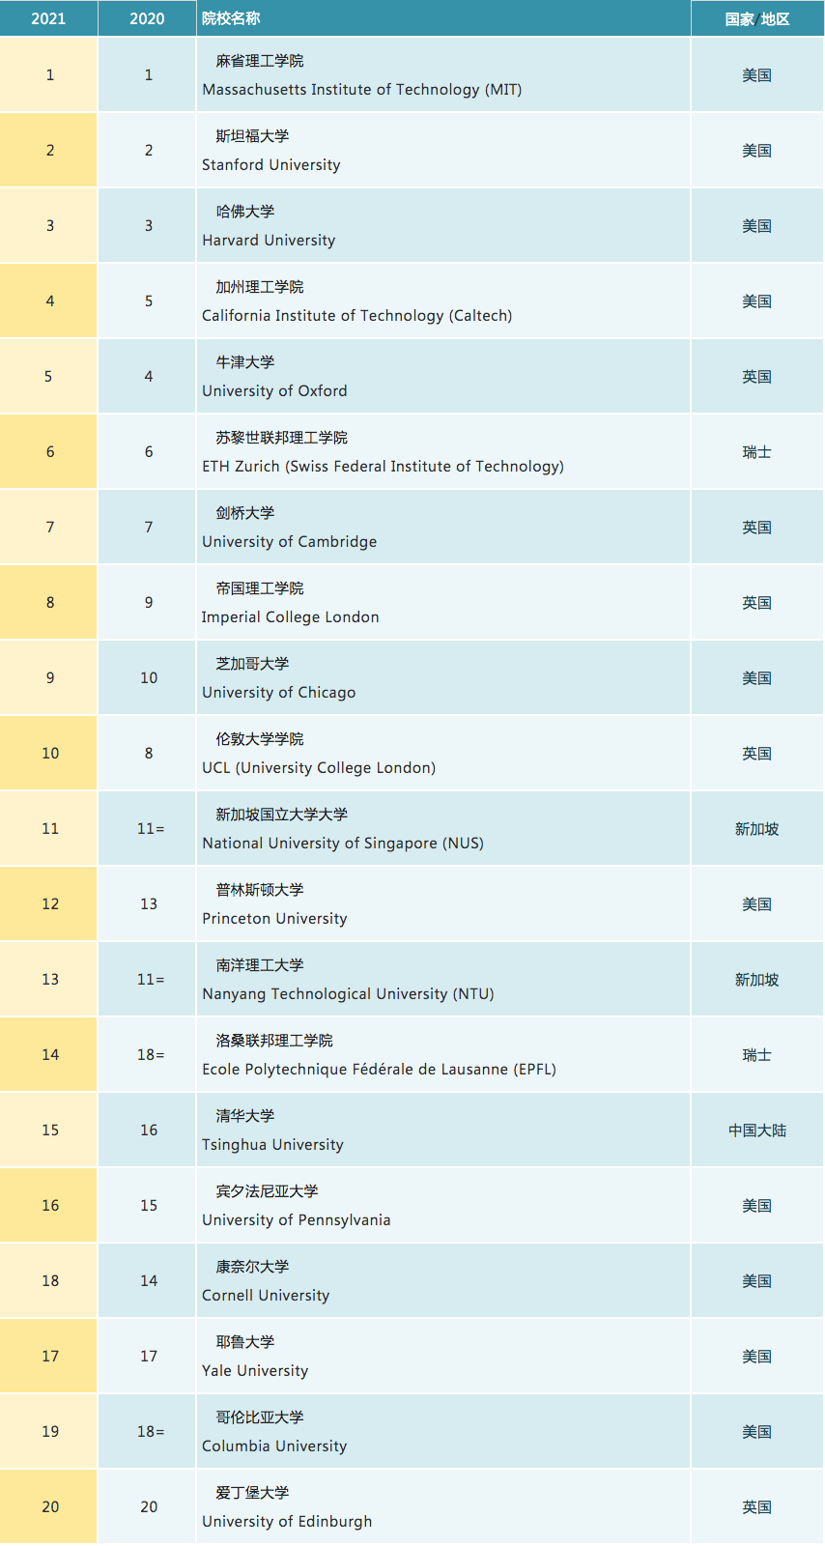Image resolution: width=825 pixels, height=1546 pixels.
Task: Open University of Edinburgh entry
Action: pyautogui.click(x=287, y=1522)
